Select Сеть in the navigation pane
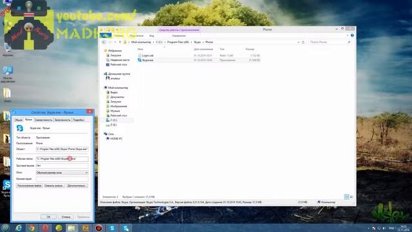 click(111, 134)
